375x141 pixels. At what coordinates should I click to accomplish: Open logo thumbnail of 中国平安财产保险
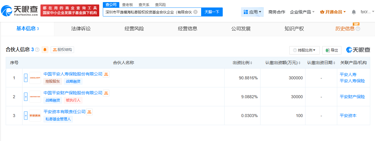tap(35, 97)
